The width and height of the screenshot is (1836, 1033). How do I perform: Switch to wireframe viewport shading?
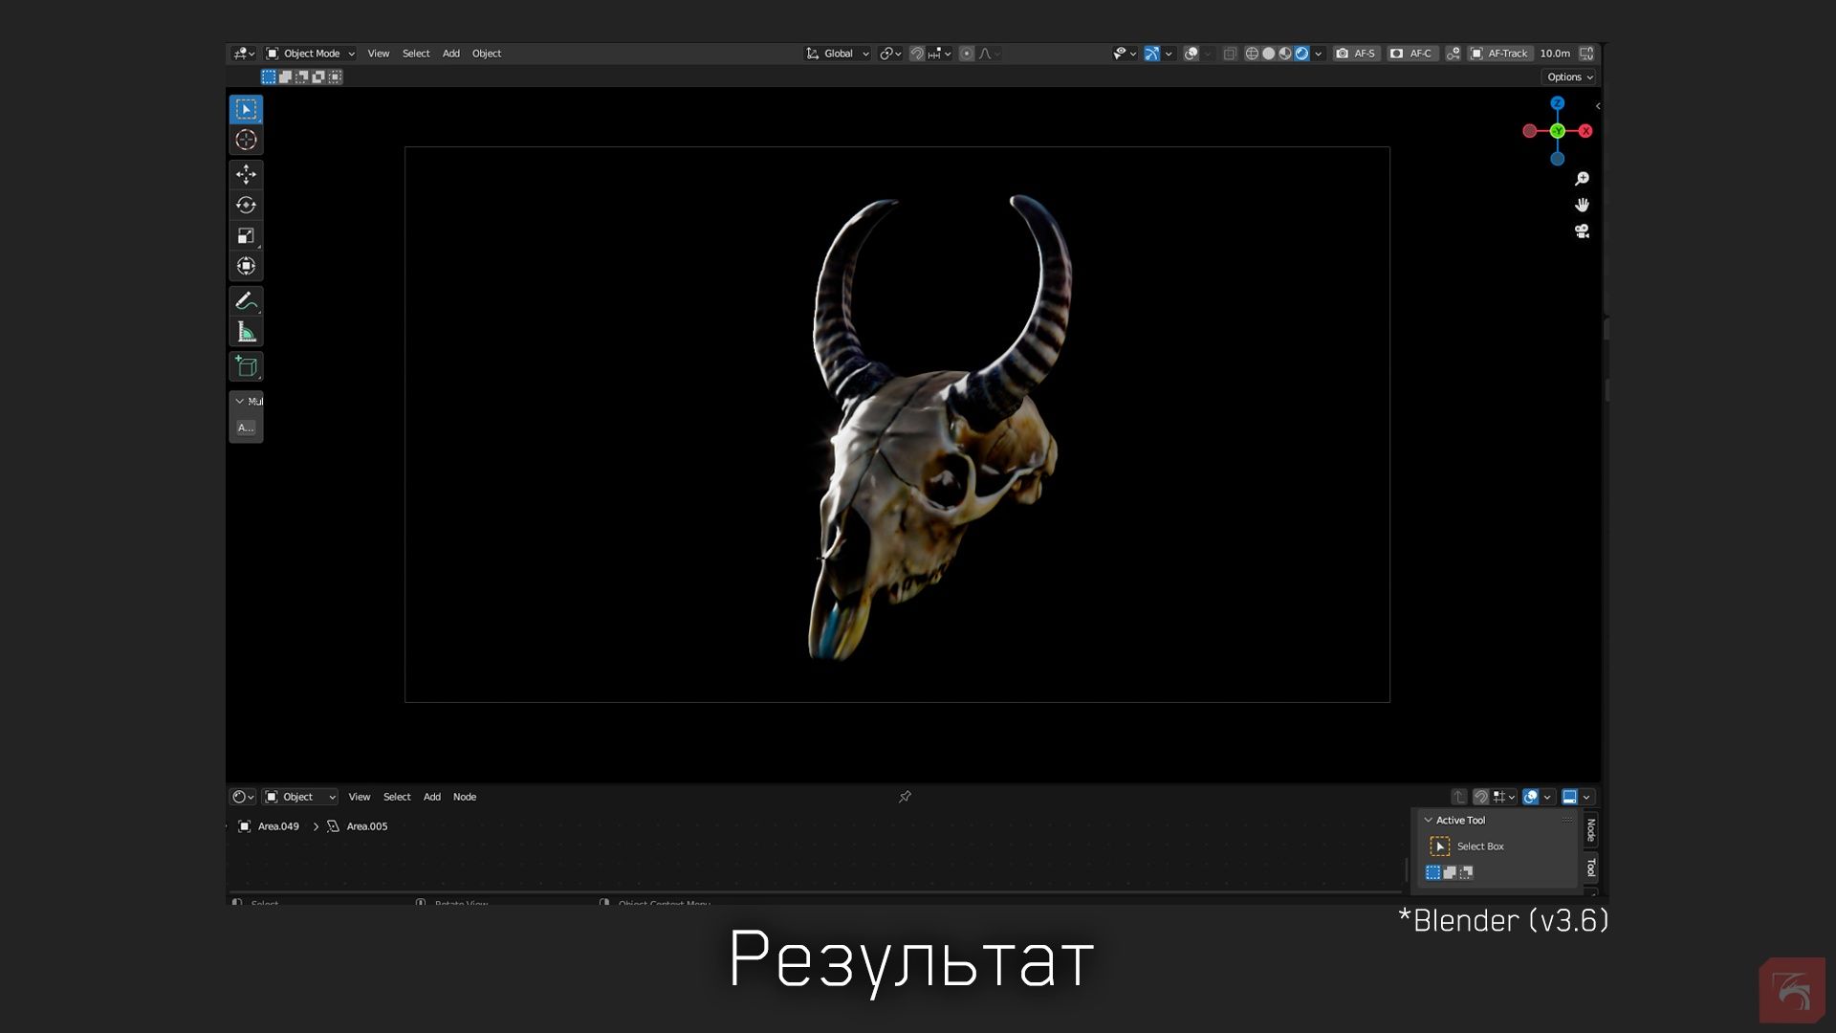coord(1252,54)
